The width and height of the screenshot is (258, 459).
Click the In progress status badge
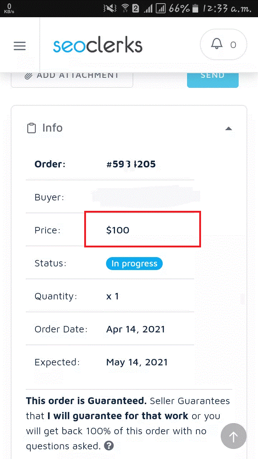click(x=134, y=264)
